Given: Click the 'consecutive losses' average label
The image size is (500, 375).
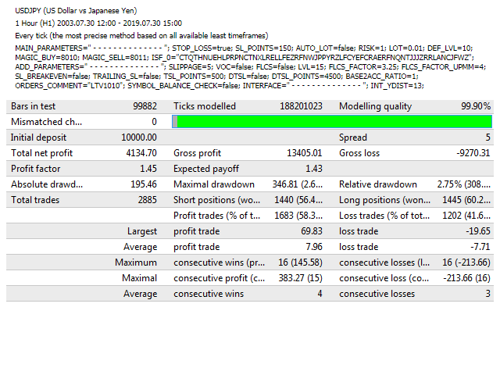Looking at the screenshot, I should [377, 294].
